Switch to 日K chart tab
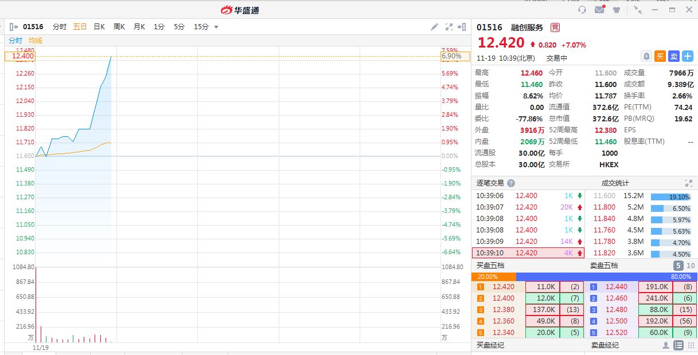Screen dimensions: 698x355 click(x=99, y=27)
